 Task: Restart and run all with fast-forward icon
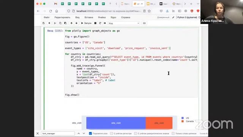(x=105, y=23)
